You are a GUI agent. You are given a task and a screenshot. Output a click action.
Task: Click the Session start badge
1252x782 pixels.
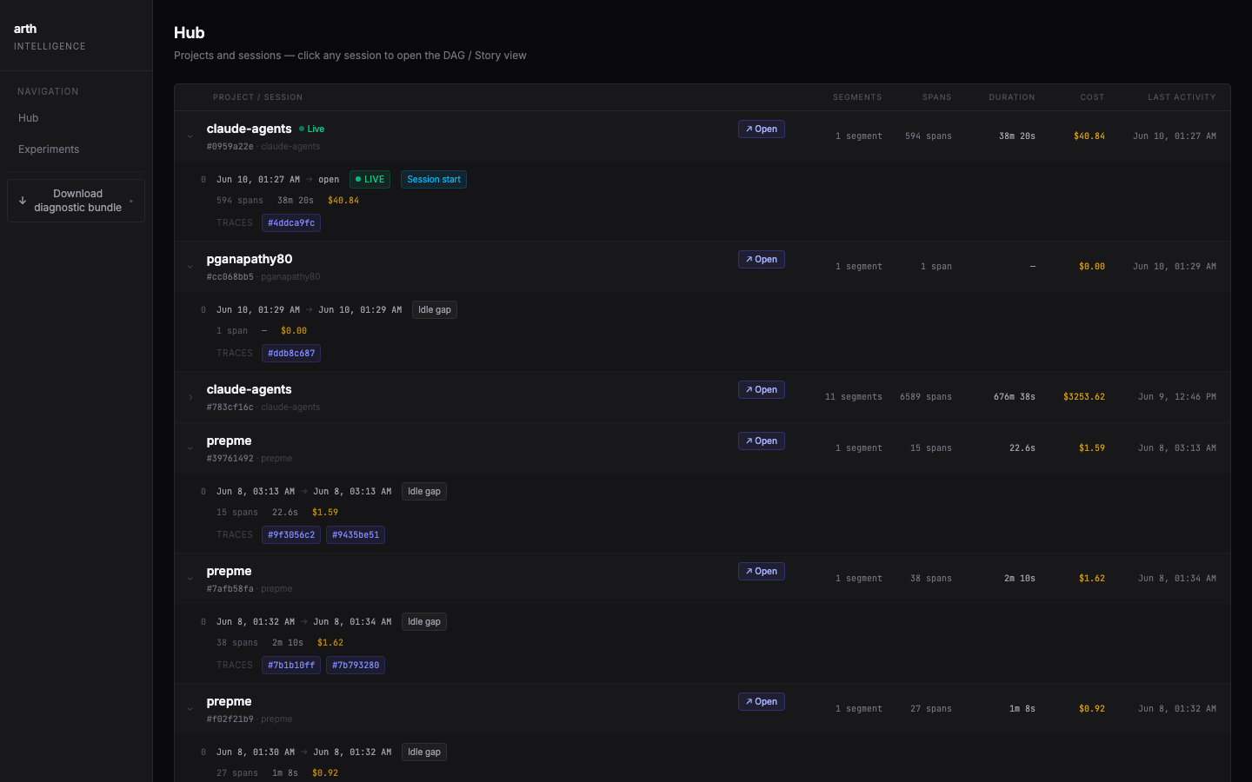(x=434, y=180)
